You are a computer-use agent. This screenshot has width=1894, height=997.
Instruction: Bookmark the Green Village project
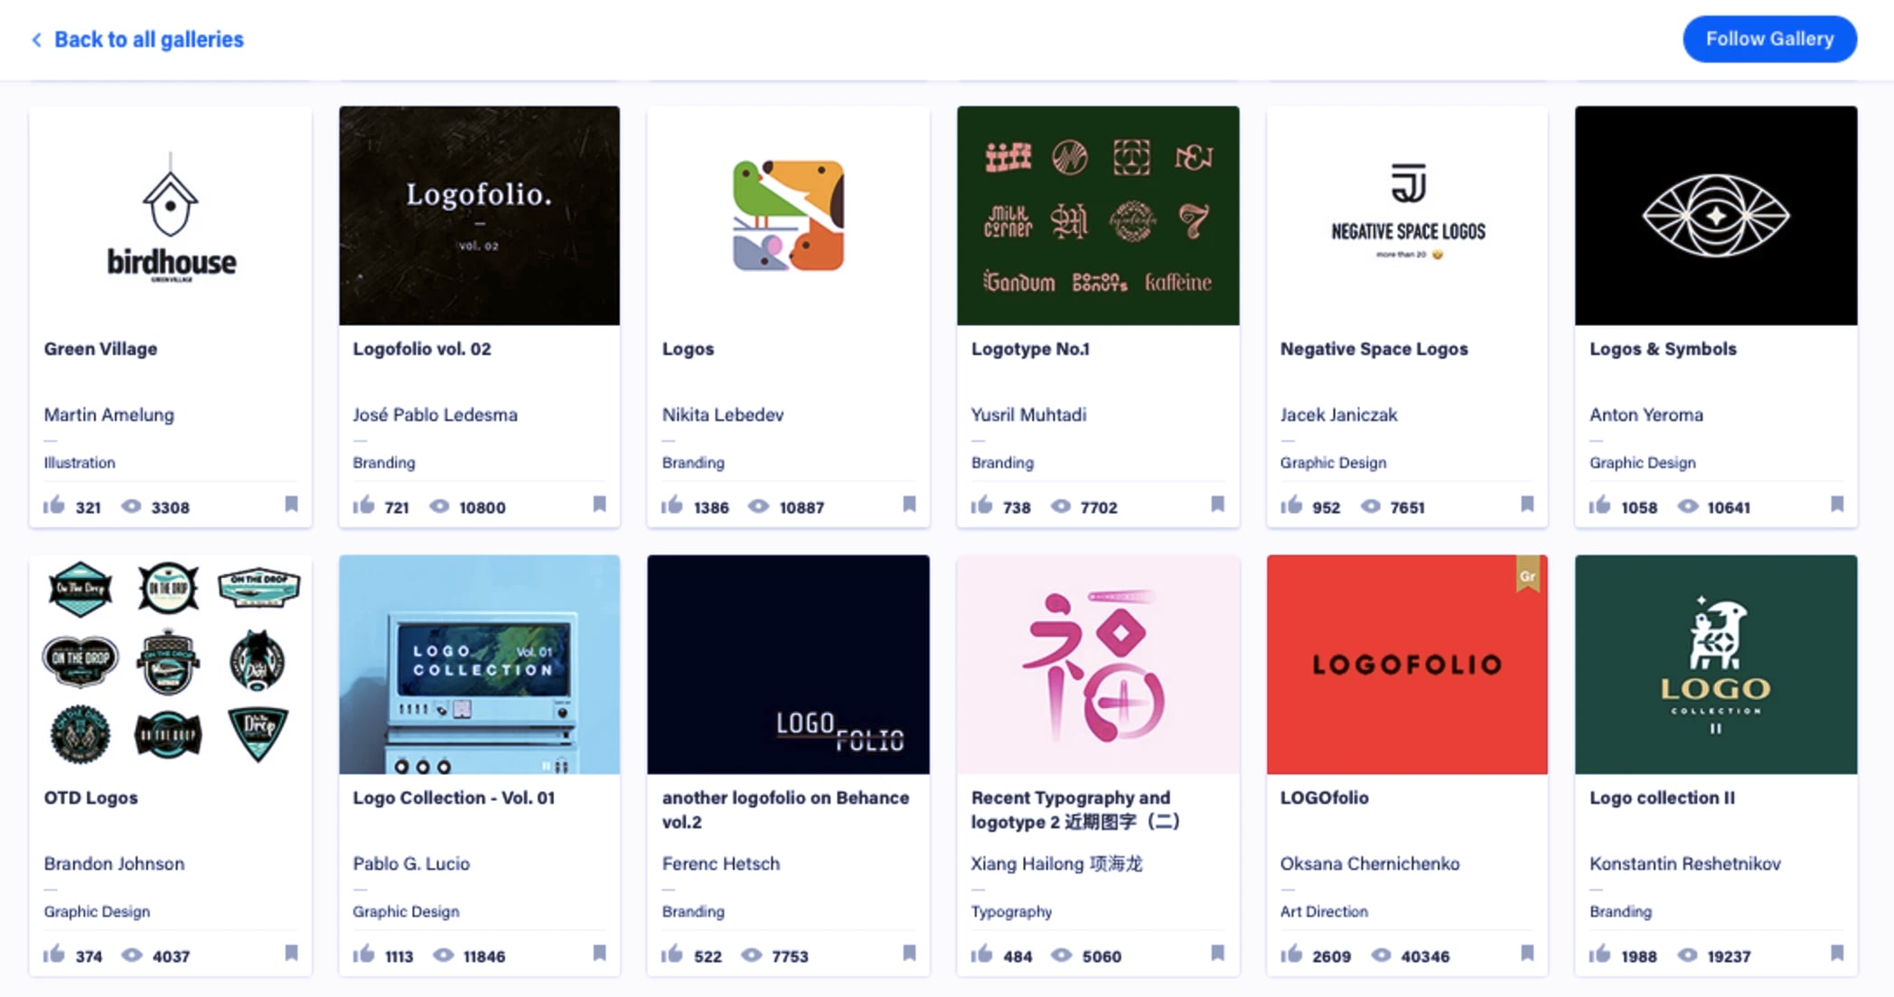(291, 506)
